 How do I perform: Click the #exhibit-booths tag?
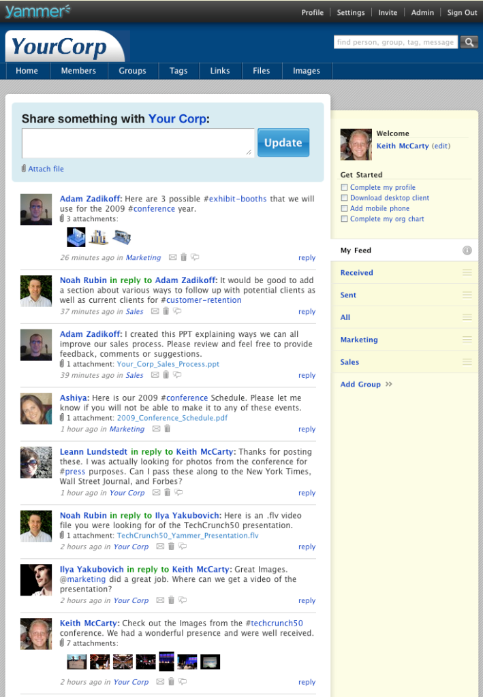235,199
